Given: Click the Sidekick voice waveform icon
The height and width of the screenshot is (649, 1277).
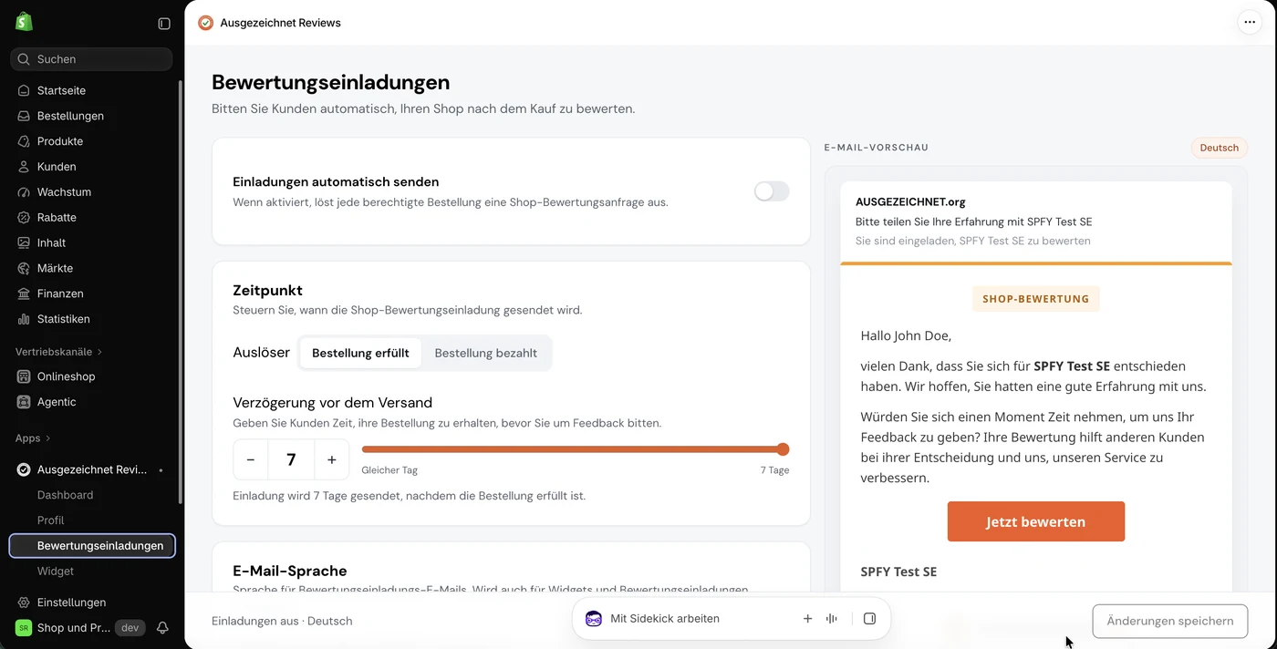Looking at the screenshot, I should pyautogui.click(x=832, y=619).
